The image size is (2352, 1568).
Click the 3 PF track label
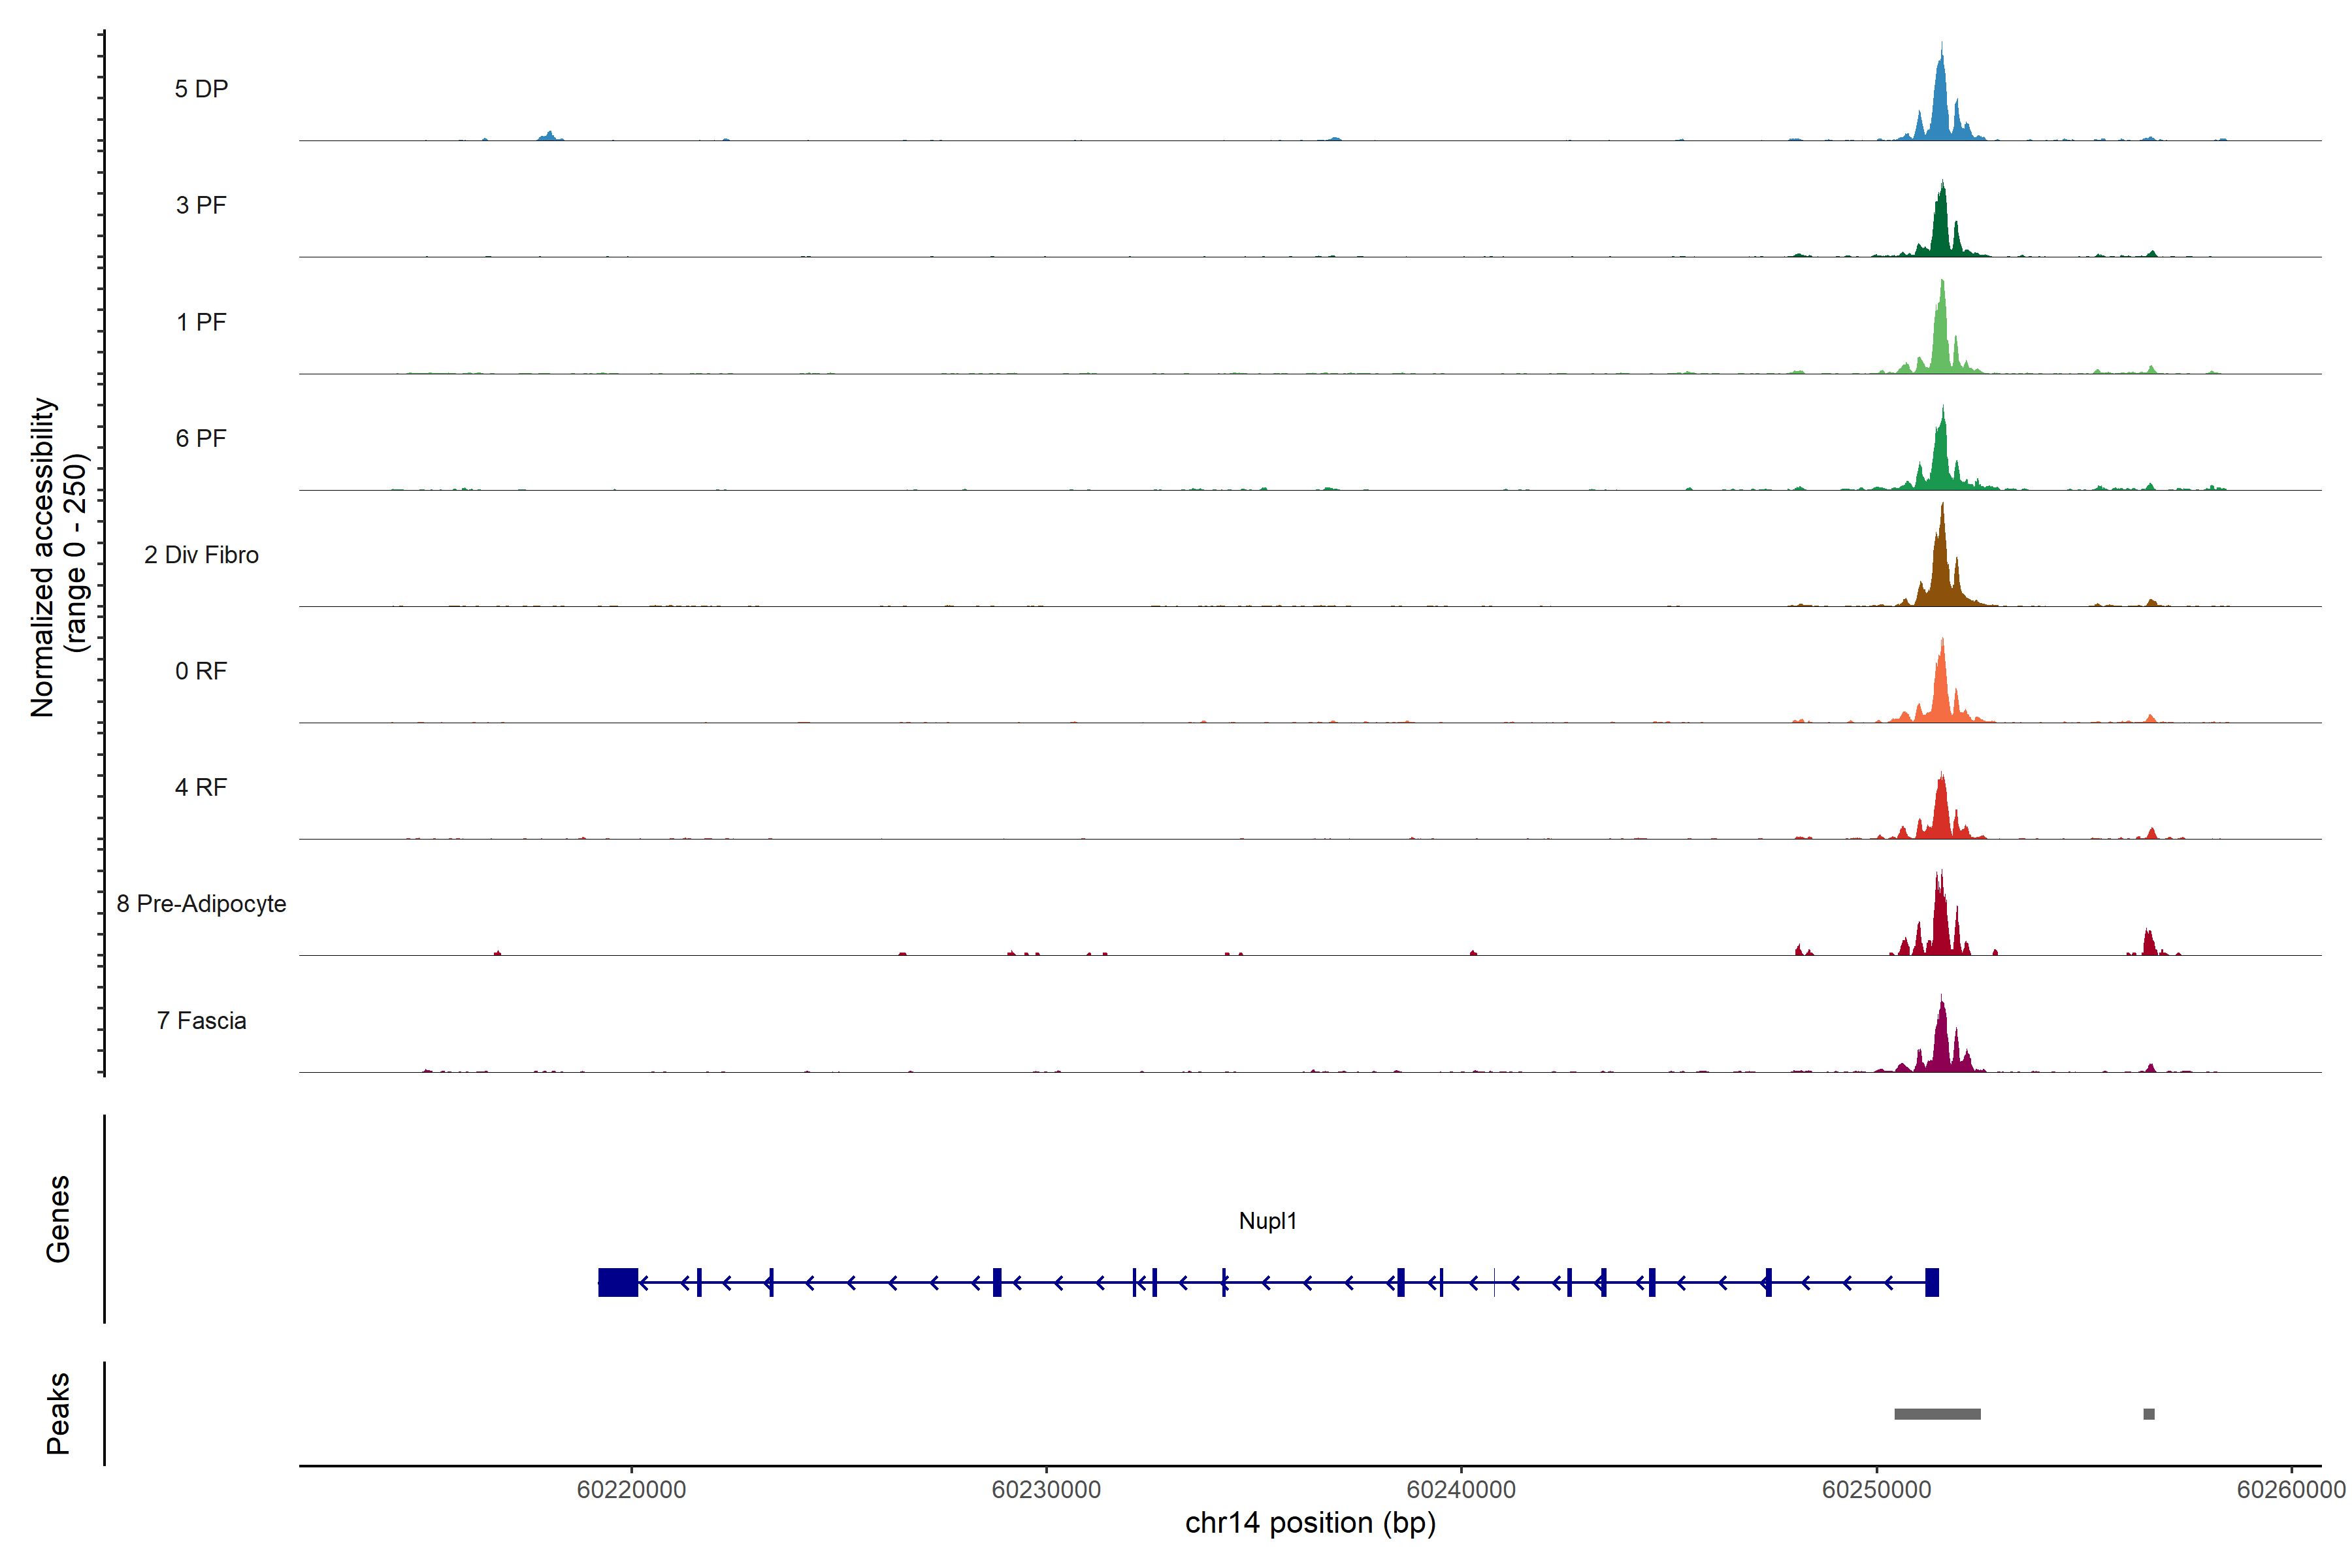pos(201,205)
